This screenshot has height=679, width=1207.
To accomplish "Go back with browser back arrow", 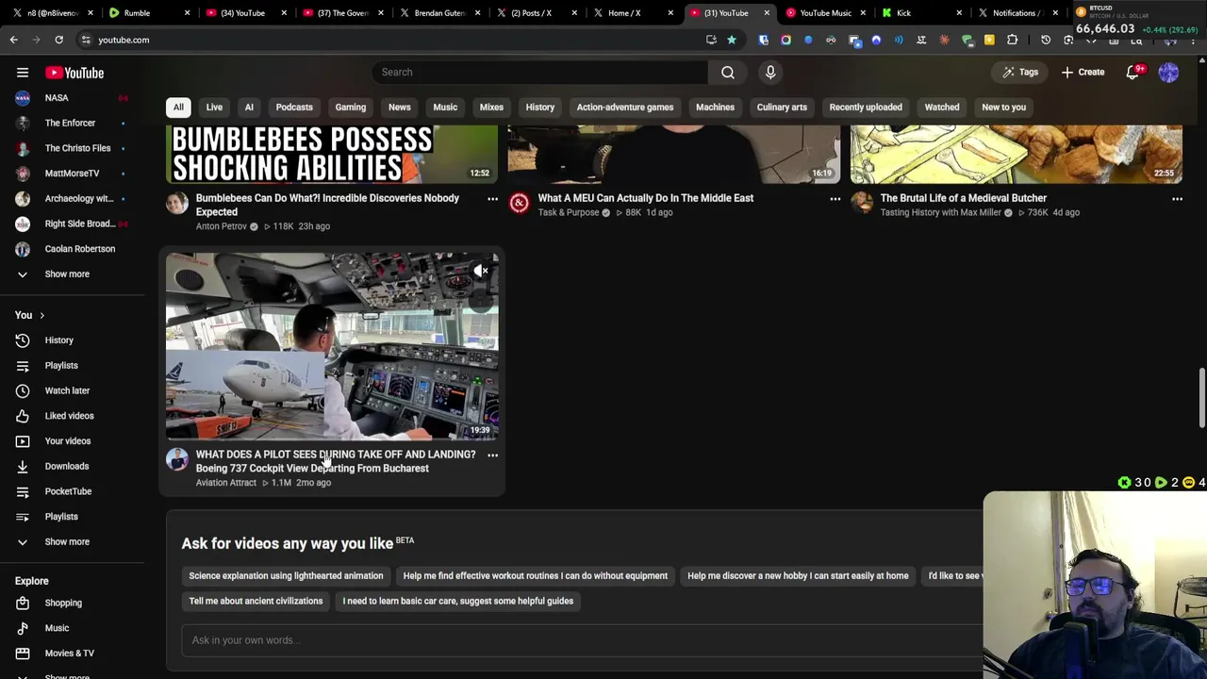I will point(13,40).
